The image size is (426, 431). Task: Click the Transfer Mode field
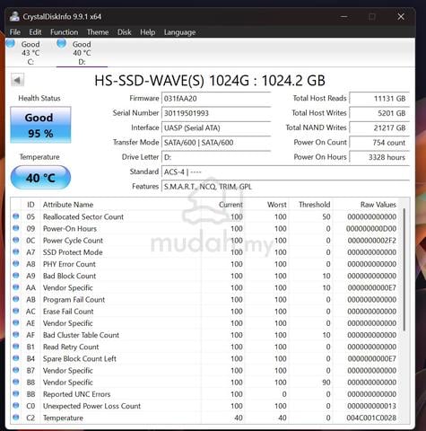[216, 143]
